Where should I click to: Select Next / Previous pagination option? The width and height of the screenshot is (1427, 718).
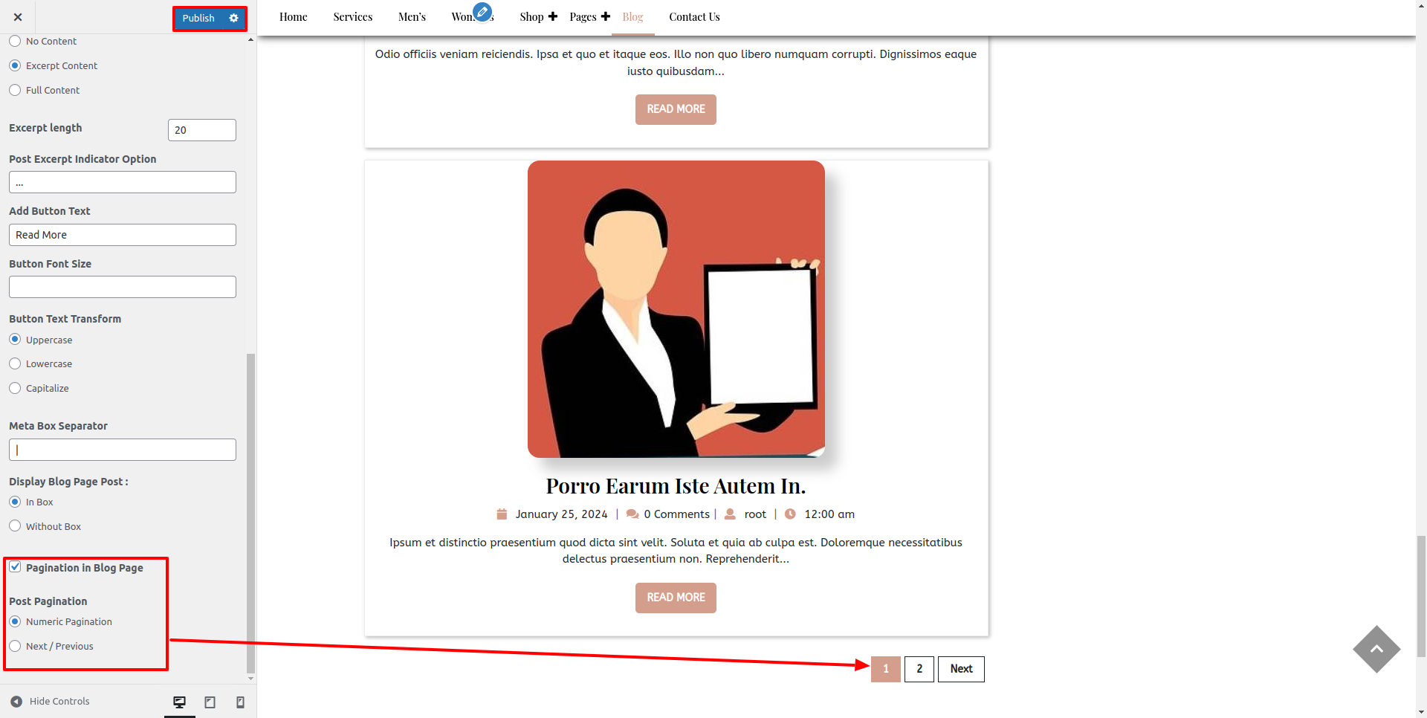tap(15, 646)
